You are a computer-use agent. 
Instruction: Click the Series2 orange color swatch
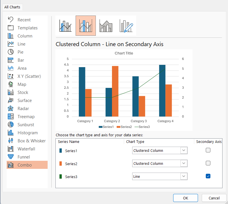pos(61,163)
